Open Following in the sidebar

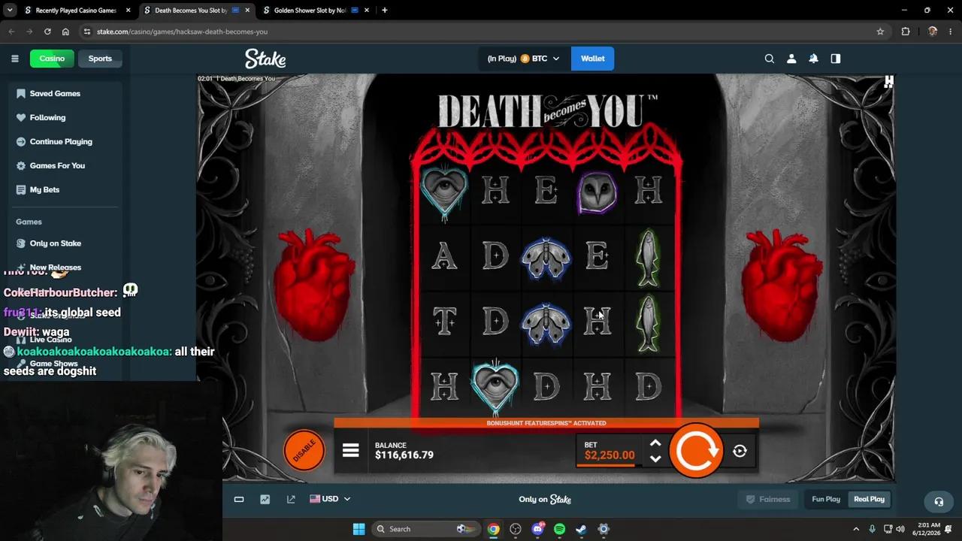[x=47, y=117]
